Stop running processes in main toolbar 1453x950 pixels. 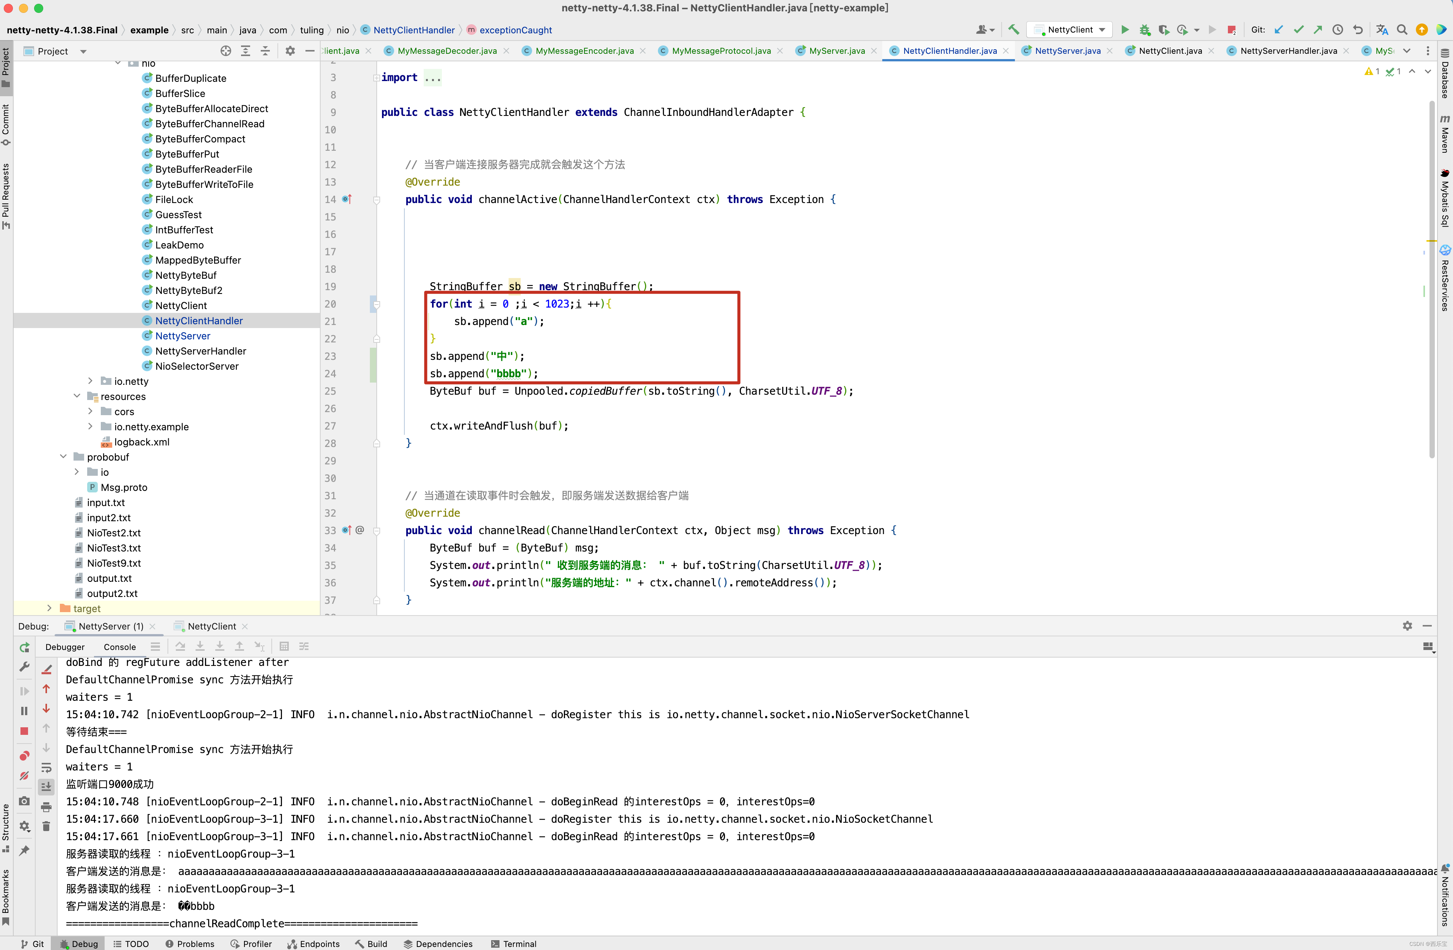coord(1231,29)
